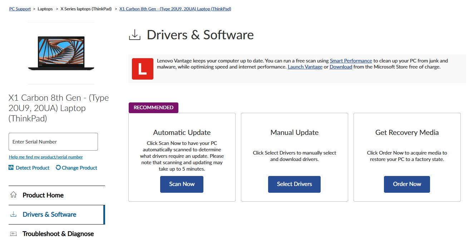Click the Product Home house icon

14,195
